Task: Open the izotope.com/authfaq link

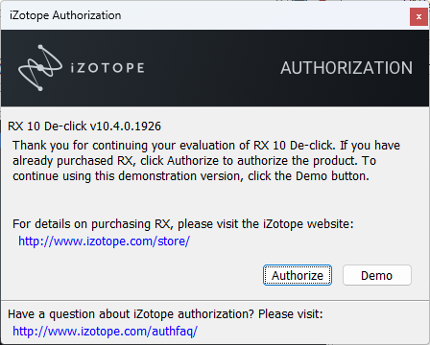Action: coord(105,332)
